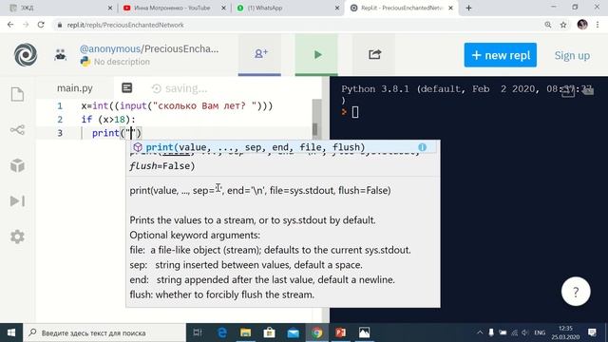Click the share arrow icon
Viewport: 608px width, 342px height.
click(374, 54)
